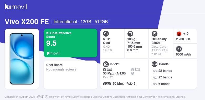Click the battery icon above 6500 mAh
This screenshot has width=205, height=100.
(x=179, y=49)
